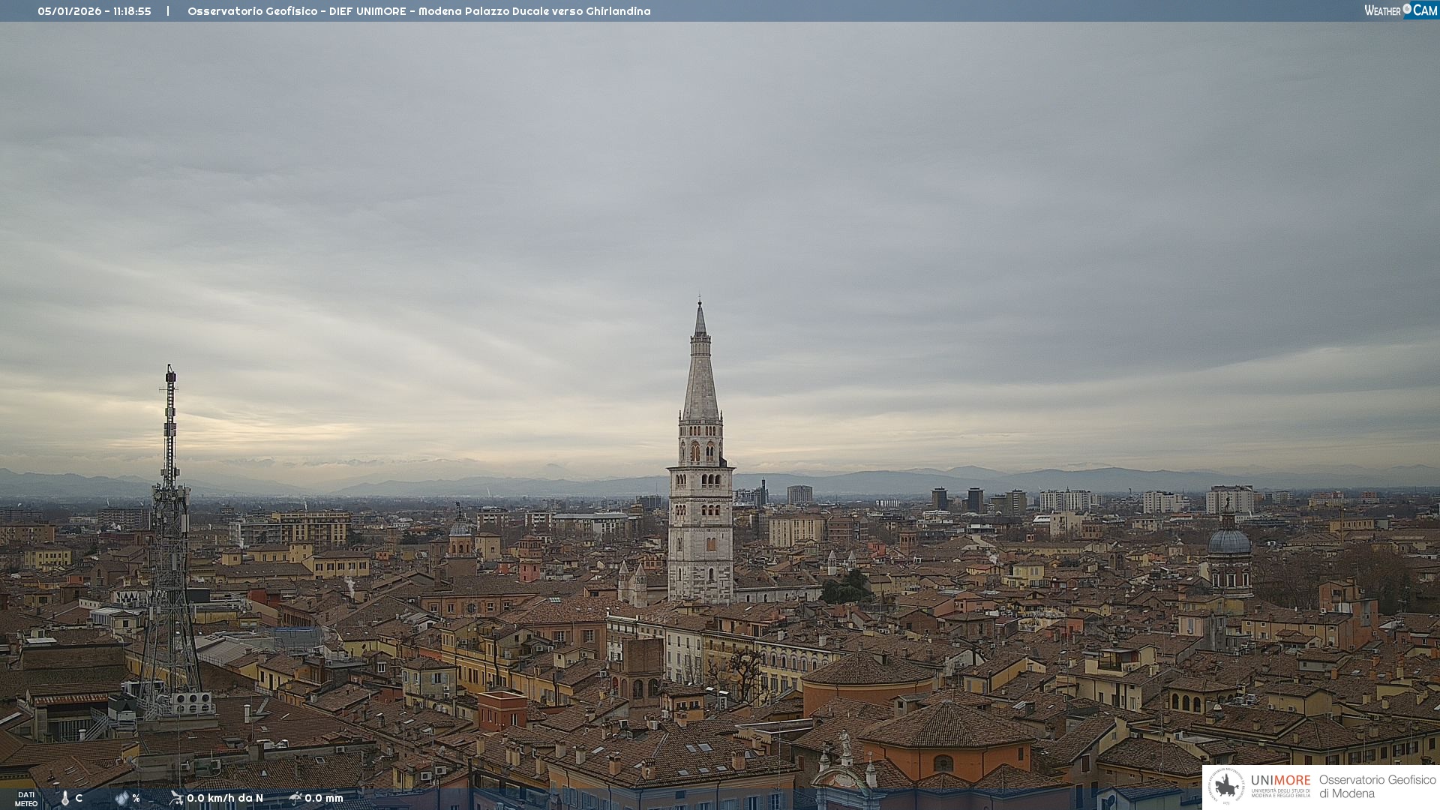Click the thermometer temperature icon
The height and width of the screenshot is (810, 1440).
point(65,798)
